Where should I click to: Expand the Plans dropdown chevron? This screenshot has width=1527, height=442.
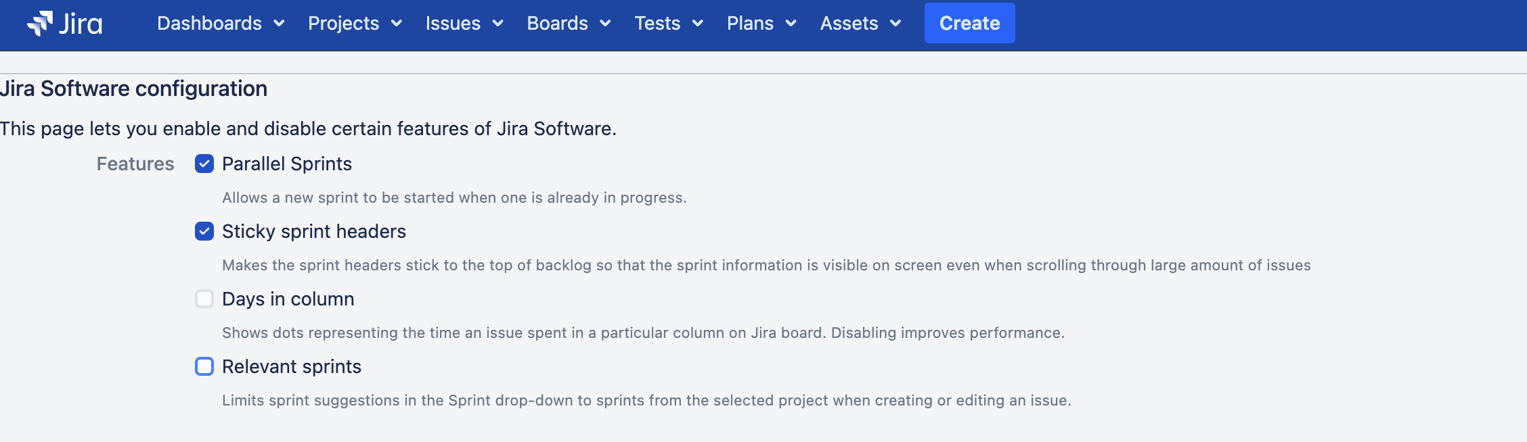pos(791,24)
